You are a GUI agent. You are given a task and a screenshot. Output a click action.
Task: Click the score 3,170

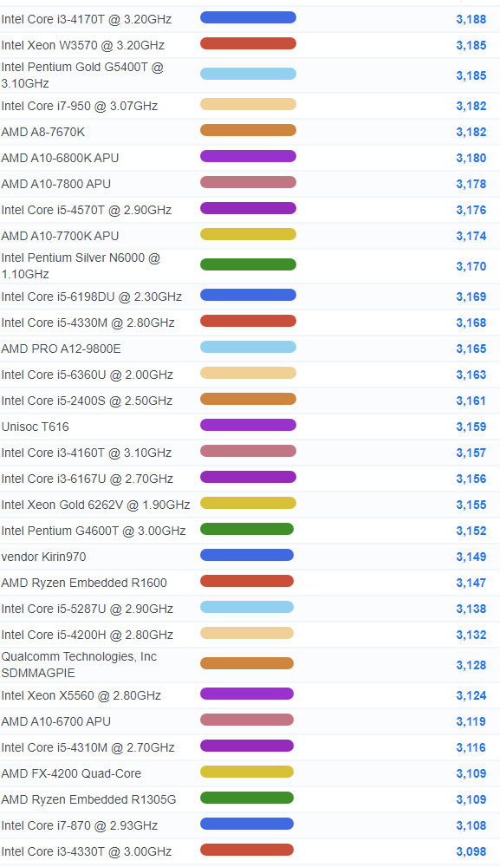471,266
